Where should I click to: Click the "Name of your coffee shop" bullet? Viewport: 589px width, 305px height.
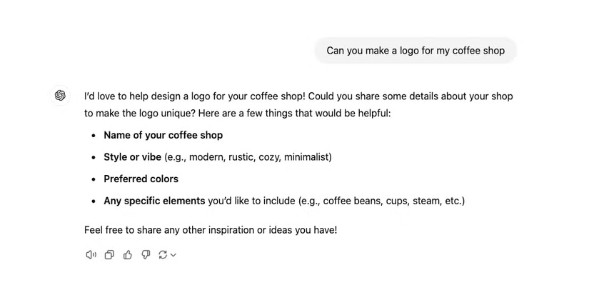tap(163, 135)
